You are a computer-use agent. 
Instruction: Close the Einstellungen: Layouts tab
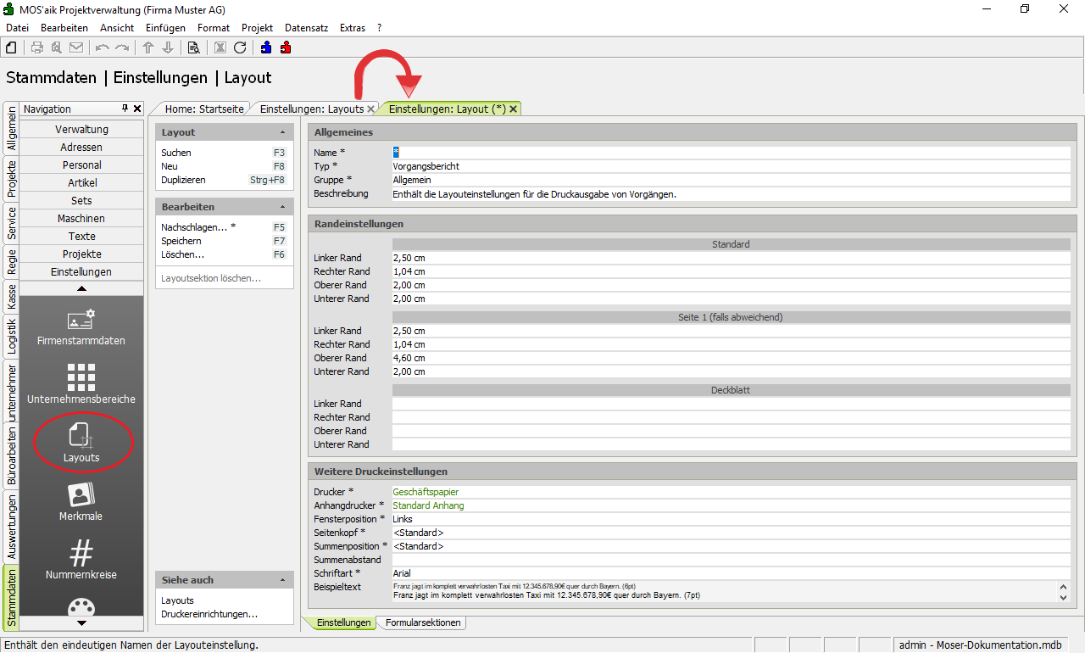[x=370, y=109]
